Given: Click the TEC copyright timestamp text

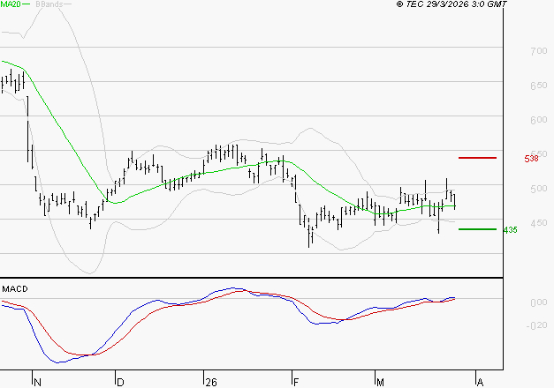Looking at the screenshot, I should tap(452, 4).
